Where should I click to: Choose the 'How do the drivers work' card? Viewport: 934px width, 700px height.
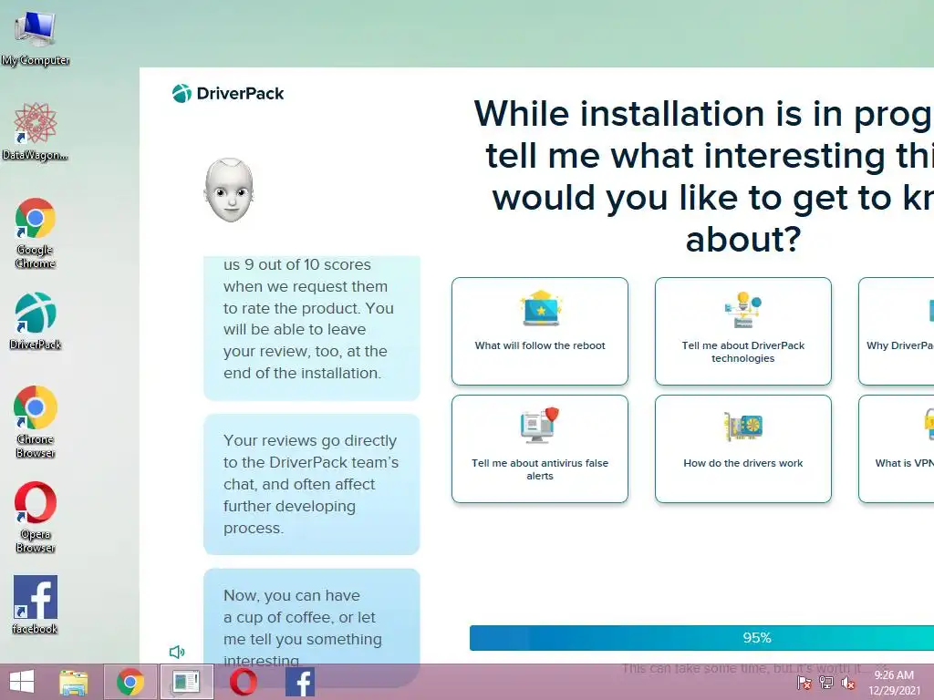742,448
